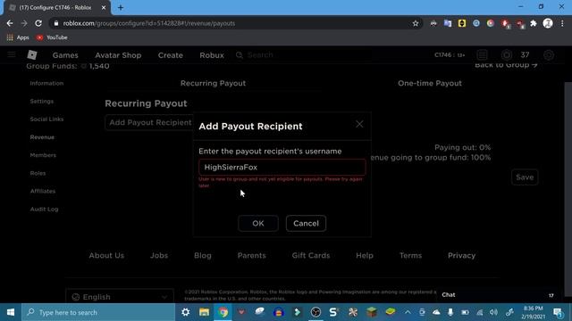Open Minecraft block icon in taskbar
572x321 pixels.
coord(372,312)
